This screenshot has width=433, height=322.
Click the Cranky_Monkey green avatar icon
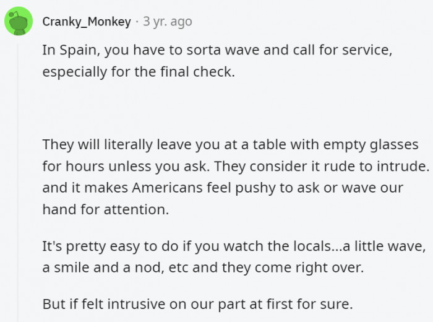click(19, 22)
